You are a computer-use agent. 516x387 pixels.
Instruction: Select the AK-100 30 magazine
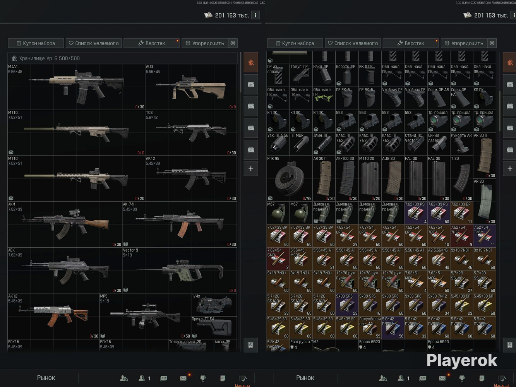pos(347,178)
